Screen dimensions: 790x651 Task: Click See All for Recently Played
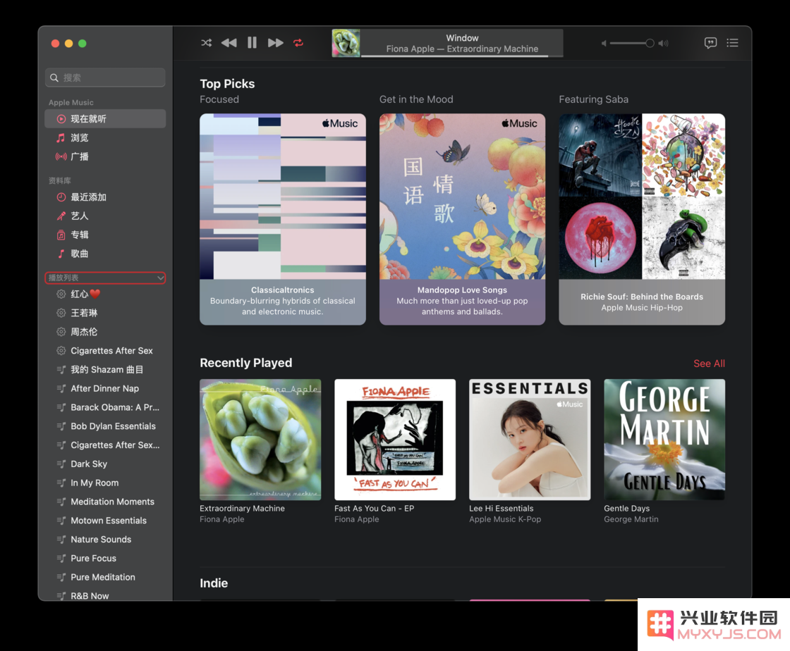709,364
